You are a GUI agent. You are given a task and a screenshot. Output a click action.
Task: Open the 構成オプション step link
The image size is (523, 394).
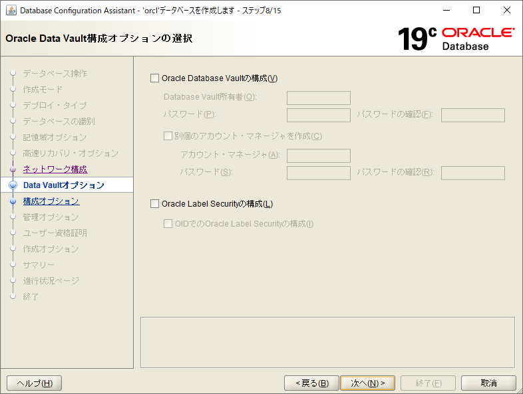pos(51,201)
